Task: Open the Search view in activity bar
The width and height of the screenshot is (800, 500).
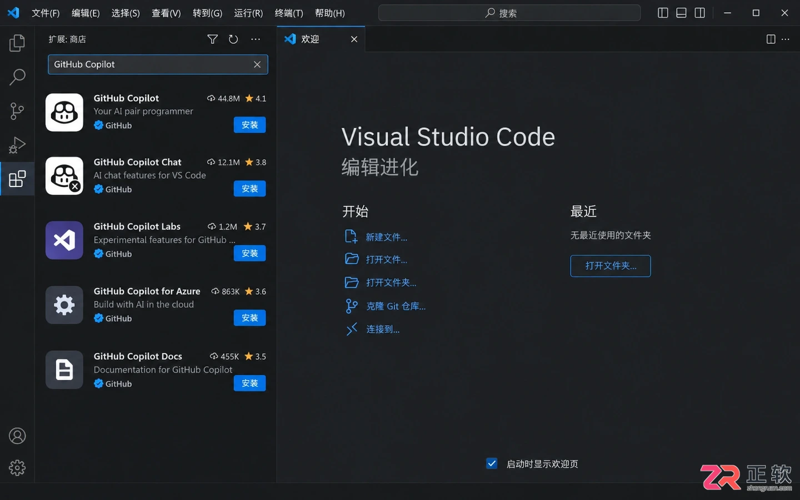Action: [x=17, y=77]
